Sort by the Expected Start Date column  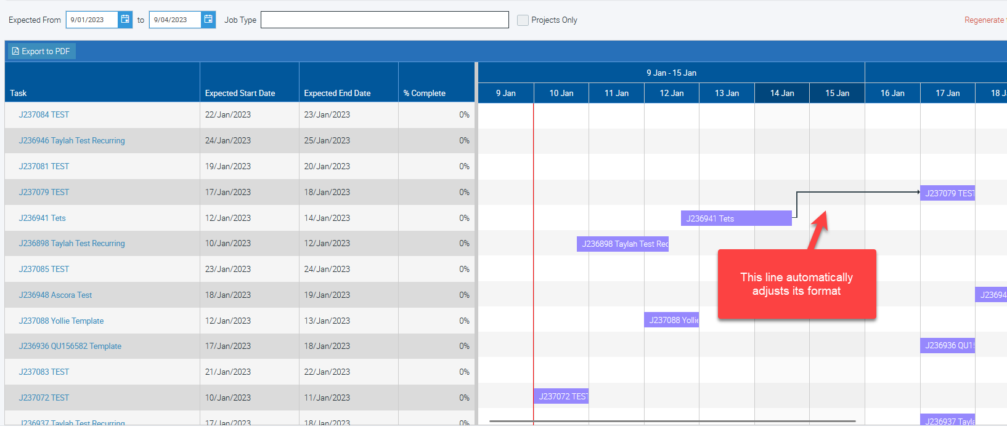240,94
